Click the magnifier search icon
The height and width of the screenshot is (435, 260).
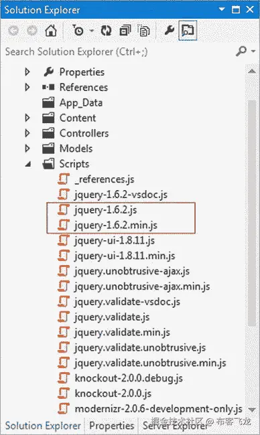click(241, 51)
